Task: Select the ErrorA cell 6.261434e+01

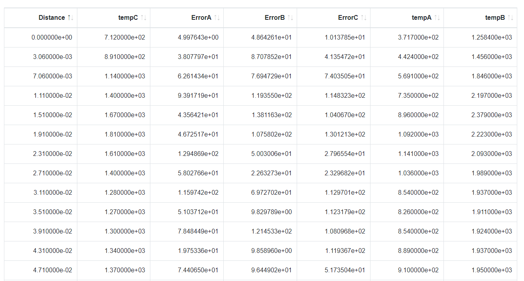Action: pyautogui.click(x=187, y=76)
